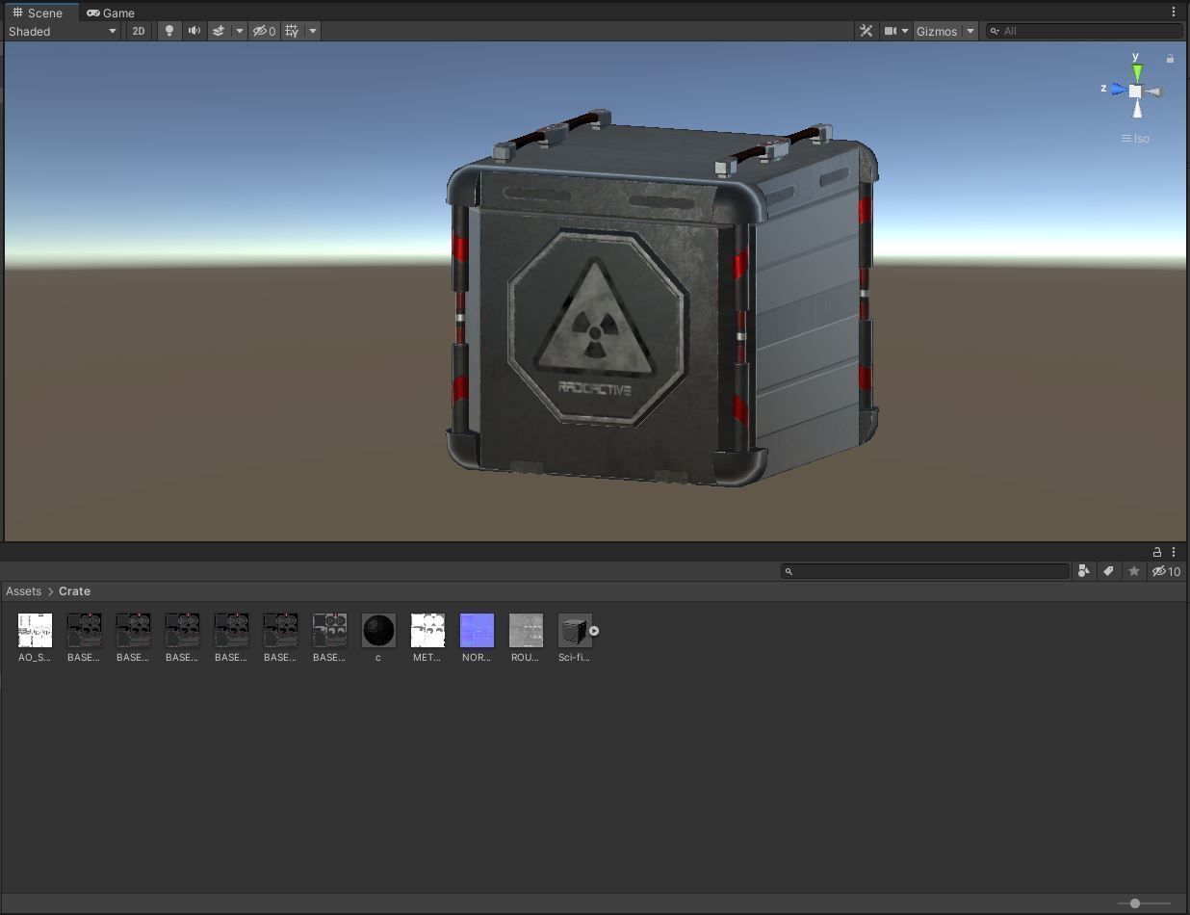Screen dimensions: 1190x915
Task: Open the scene effects toggle icon
Action: click(x=220, y=31)
